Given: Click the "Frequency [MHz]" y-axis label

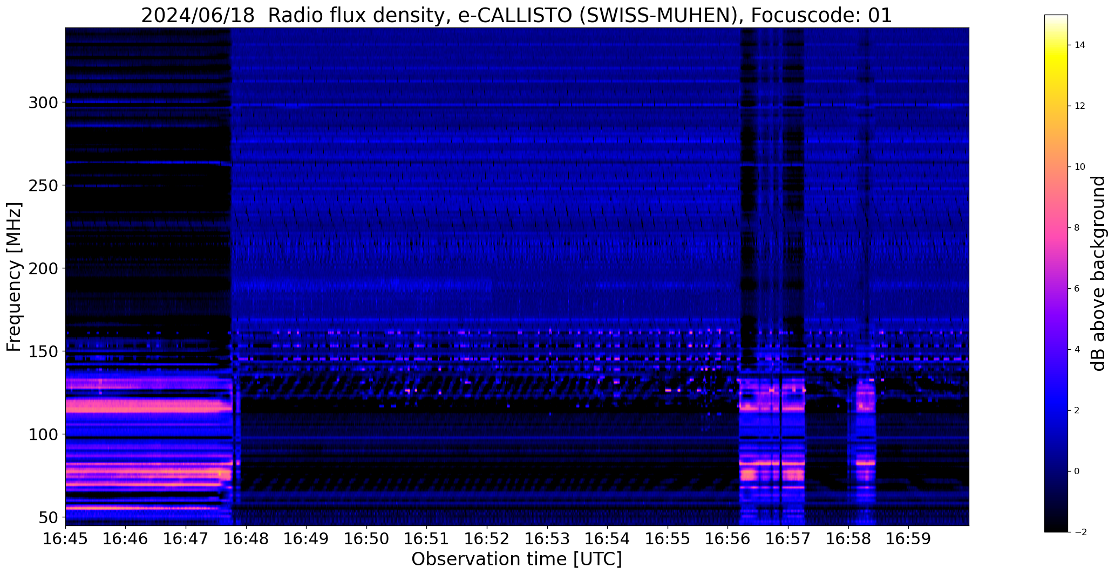Looking at the screenshot, I should [x=14, y=277].
